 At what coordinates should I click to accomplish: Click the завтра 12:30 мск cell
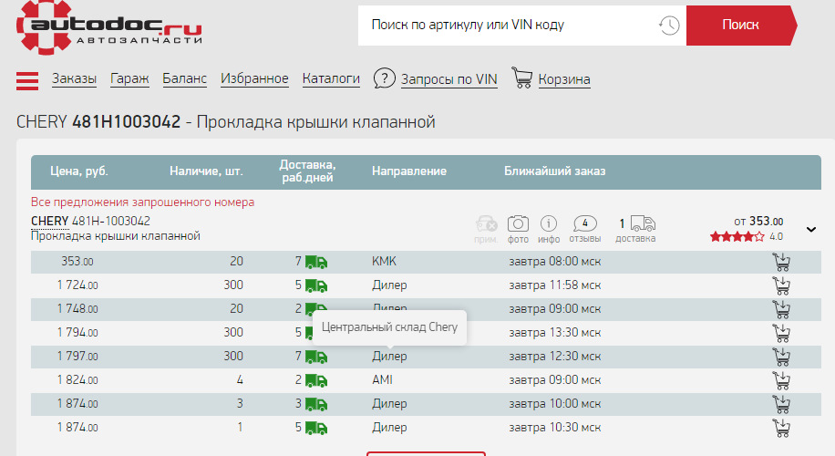[555, 357]
